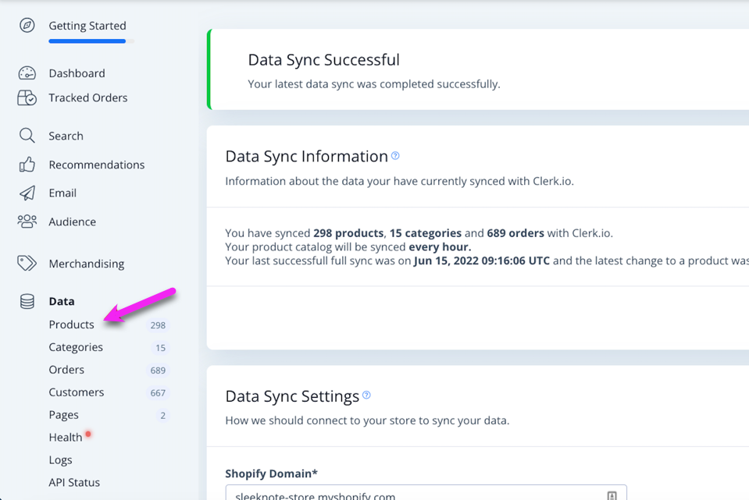The image size is (749, 500).
Task: Click the '298 products' bold text
Action: click(x=348, y=232)
